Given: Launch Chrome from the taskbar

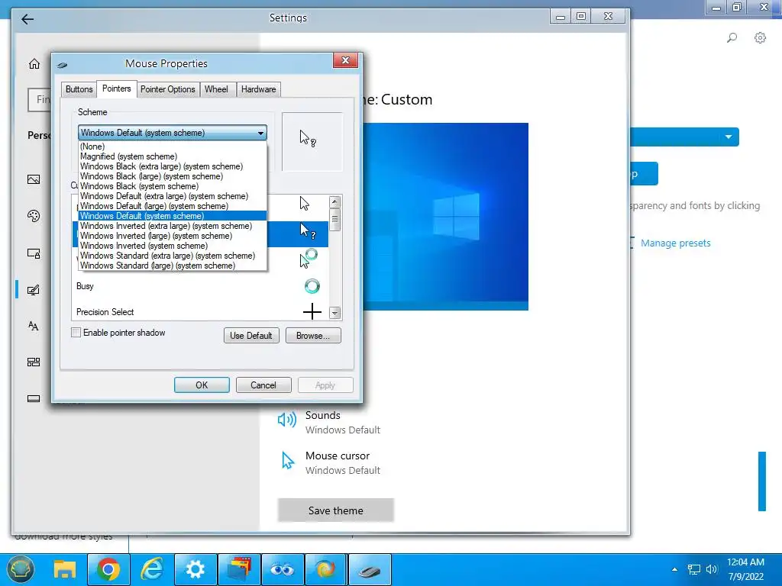Looking at the screenshot, I should point(108,569).
